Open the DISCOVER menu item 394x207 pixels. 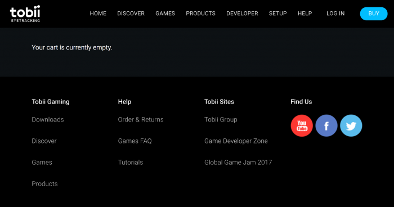tap(131, 13)
